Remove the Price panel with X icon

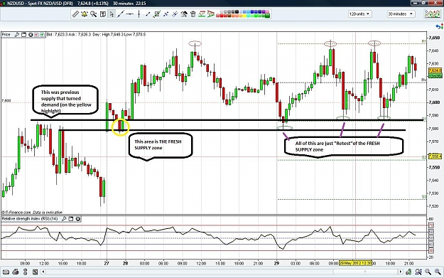31,35
